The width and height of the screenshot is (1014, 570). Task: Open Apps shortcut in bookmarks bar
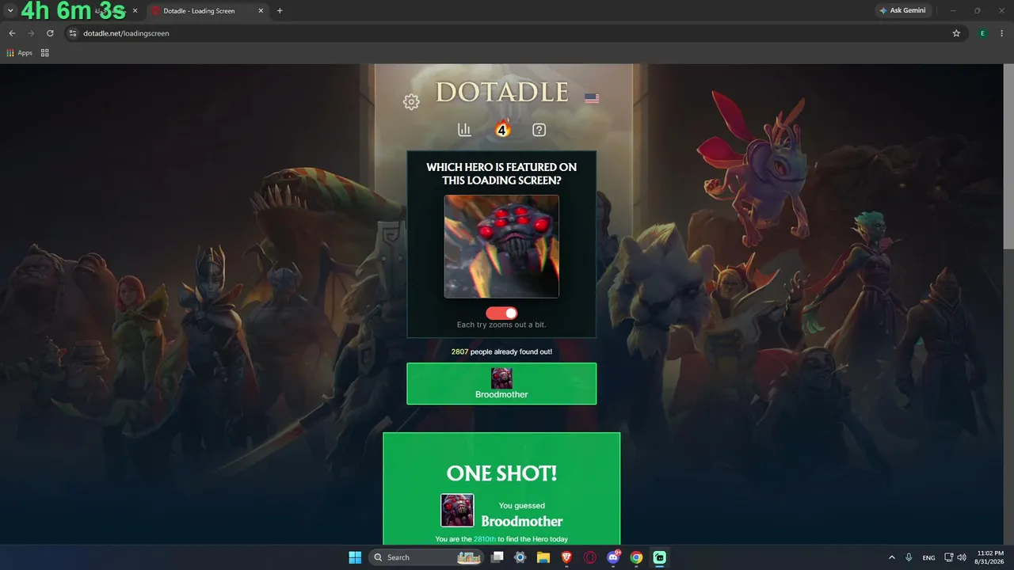click(x=19, y=53)
